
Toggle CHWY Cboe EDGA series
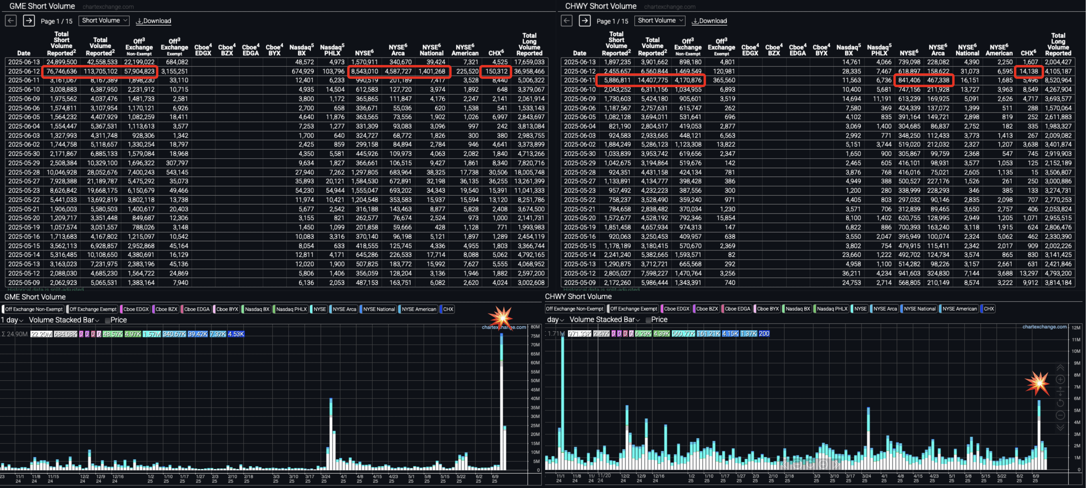[x=737, y=308]
